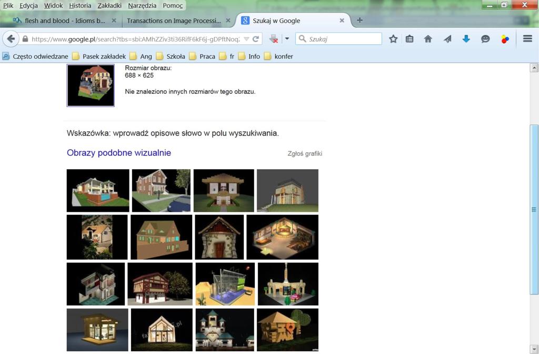Image resolution: width=539 pixels, height=354 pixels.
Task: Open the 'Ang' bookmark folder
Action: [x=141, y=56]
